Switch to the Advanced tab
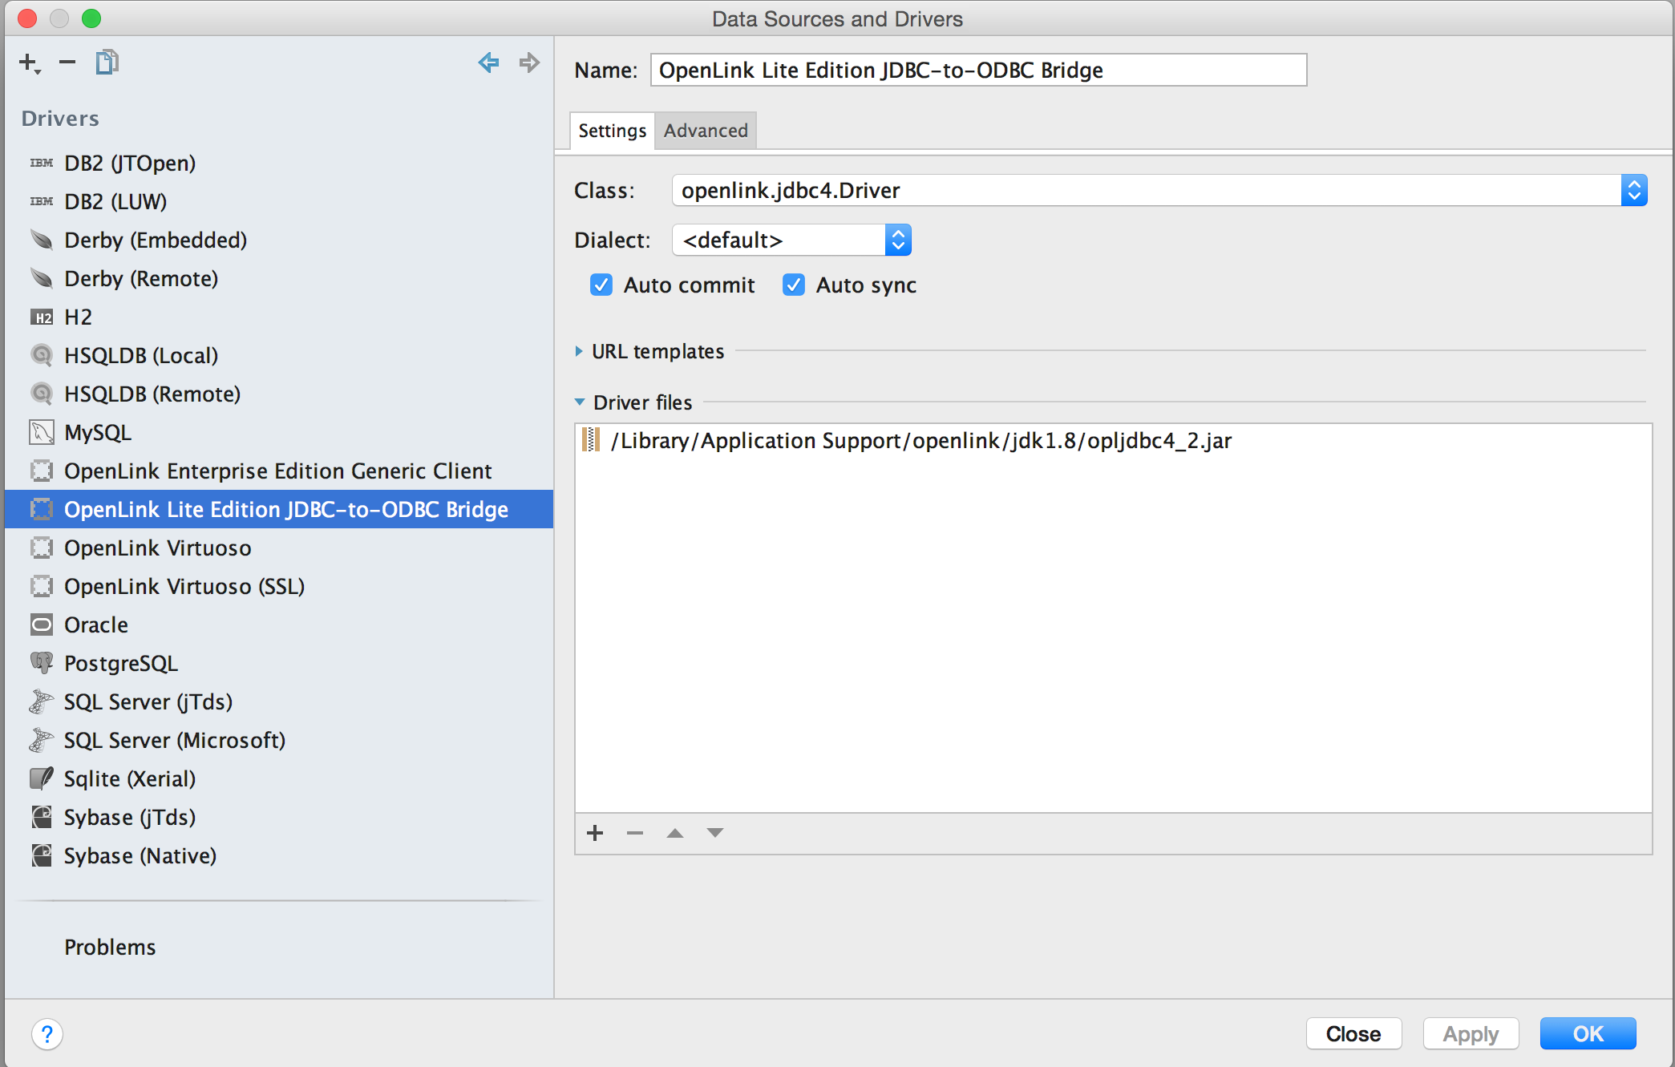This screenshot has width=1675, height=1067. coord(706,131)
